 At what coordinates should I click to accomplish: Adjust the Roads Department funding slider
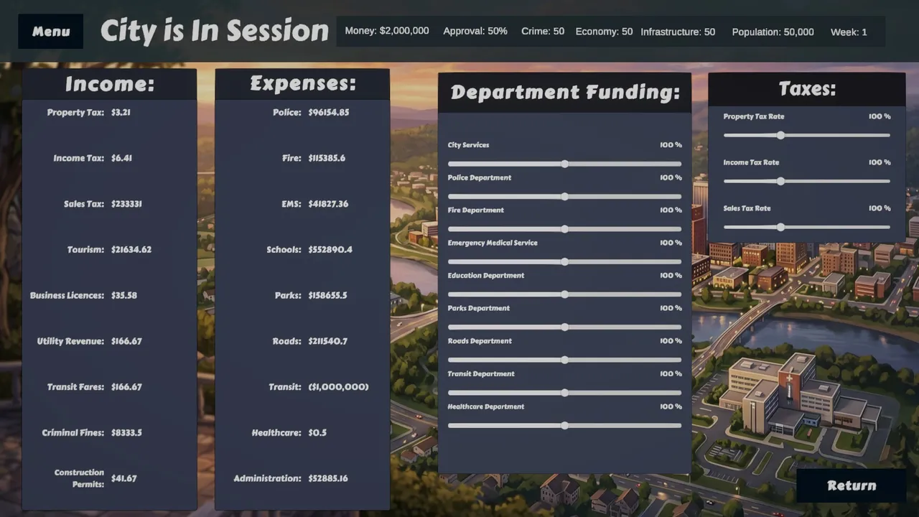pyautogui.click(x=564, y=360)
